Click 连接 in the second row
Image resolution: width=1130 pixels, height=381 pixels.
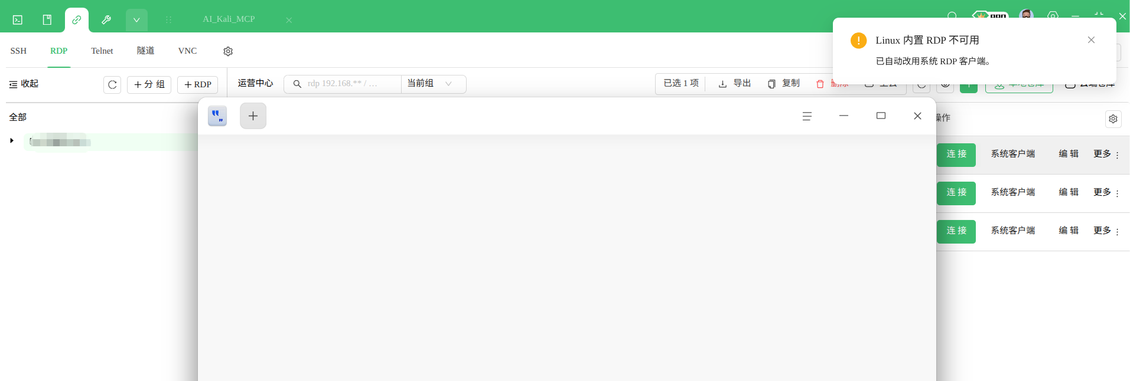point(956,193)
